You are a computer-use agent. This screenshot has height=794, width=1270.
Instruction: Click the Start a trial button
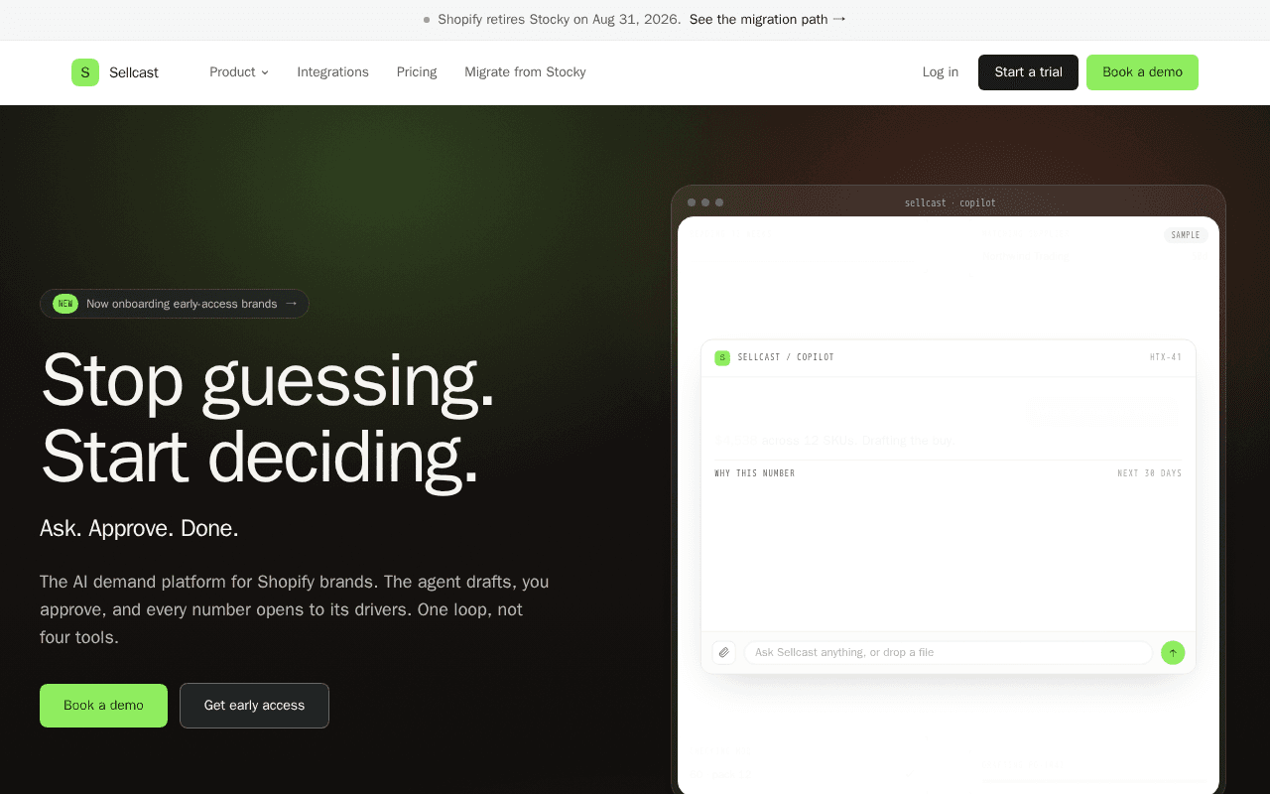tap(1028, 72)
